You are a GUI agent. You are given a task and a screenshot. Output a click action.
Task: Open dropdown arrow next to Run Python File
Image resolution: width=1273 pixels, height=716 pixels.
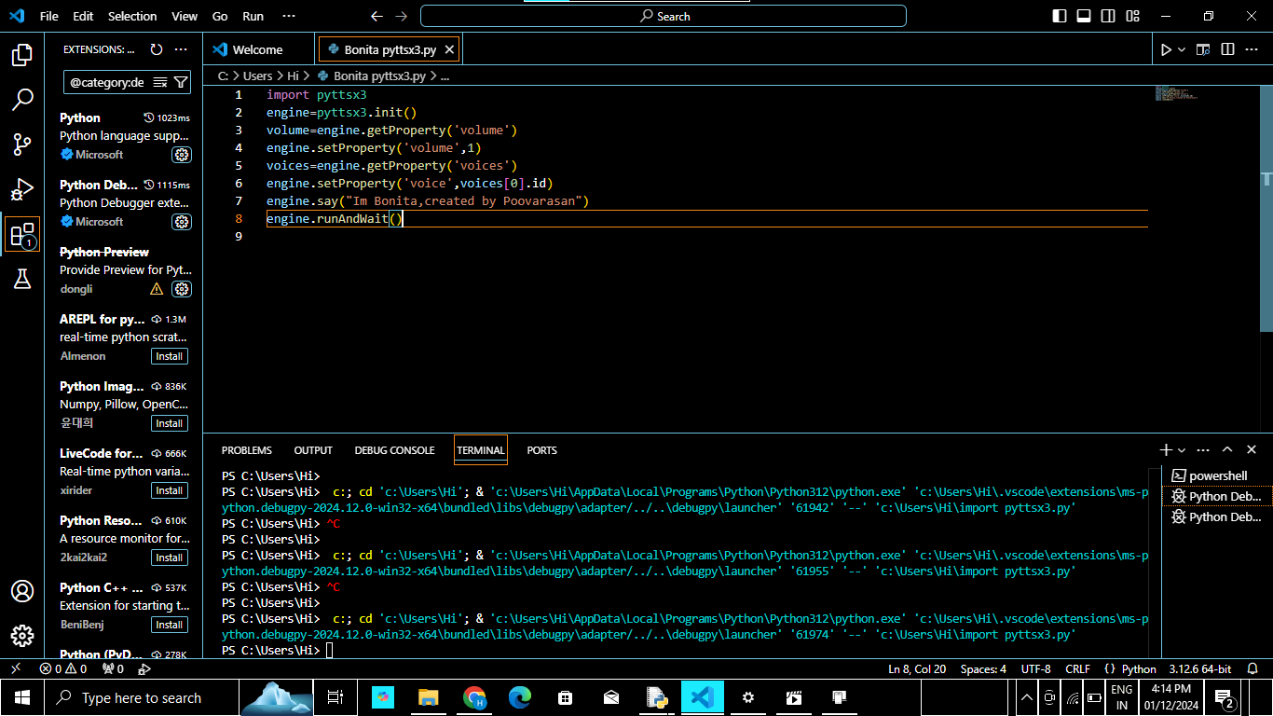[1183, 49]
